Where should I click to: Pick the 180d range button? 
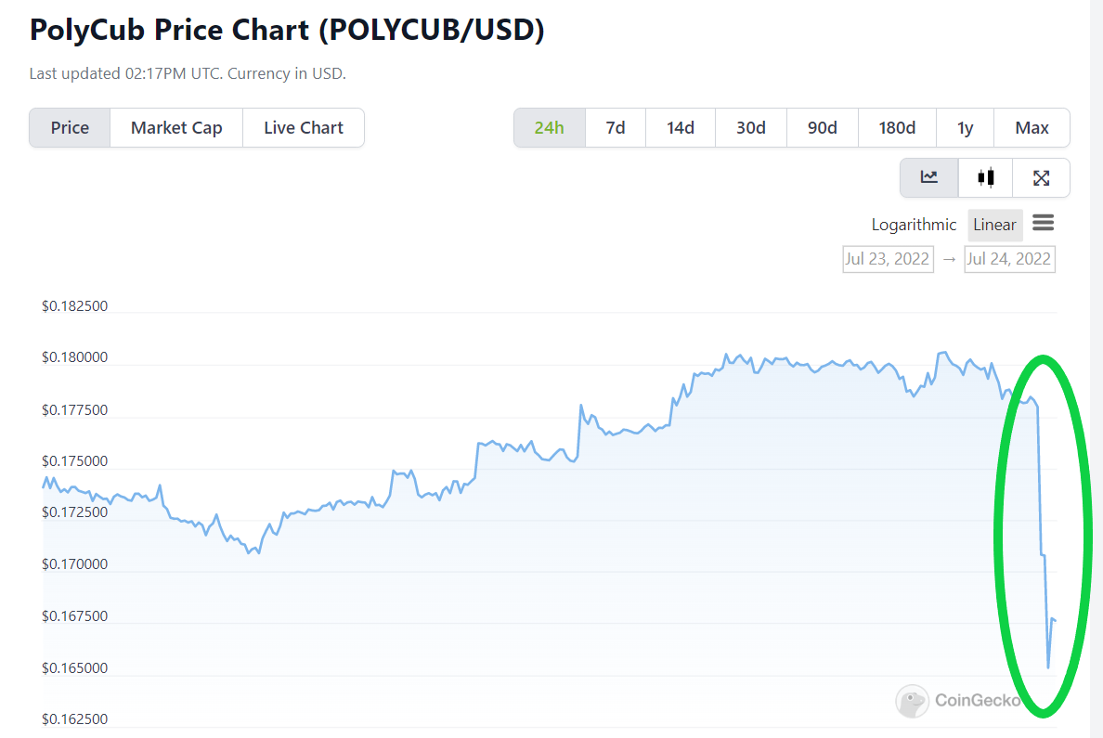tap(897, 128)
